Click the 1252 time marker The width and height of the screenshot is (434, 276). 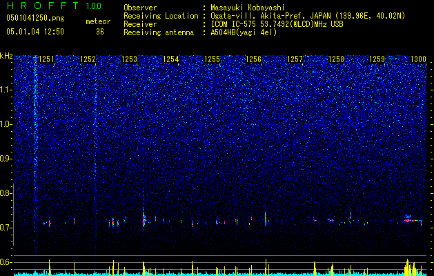[x=88, y=59]
